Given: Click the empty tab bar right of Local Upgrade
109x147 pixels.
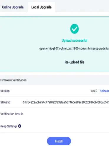Looking at the screenshot, I should click(x=82, y=7).
